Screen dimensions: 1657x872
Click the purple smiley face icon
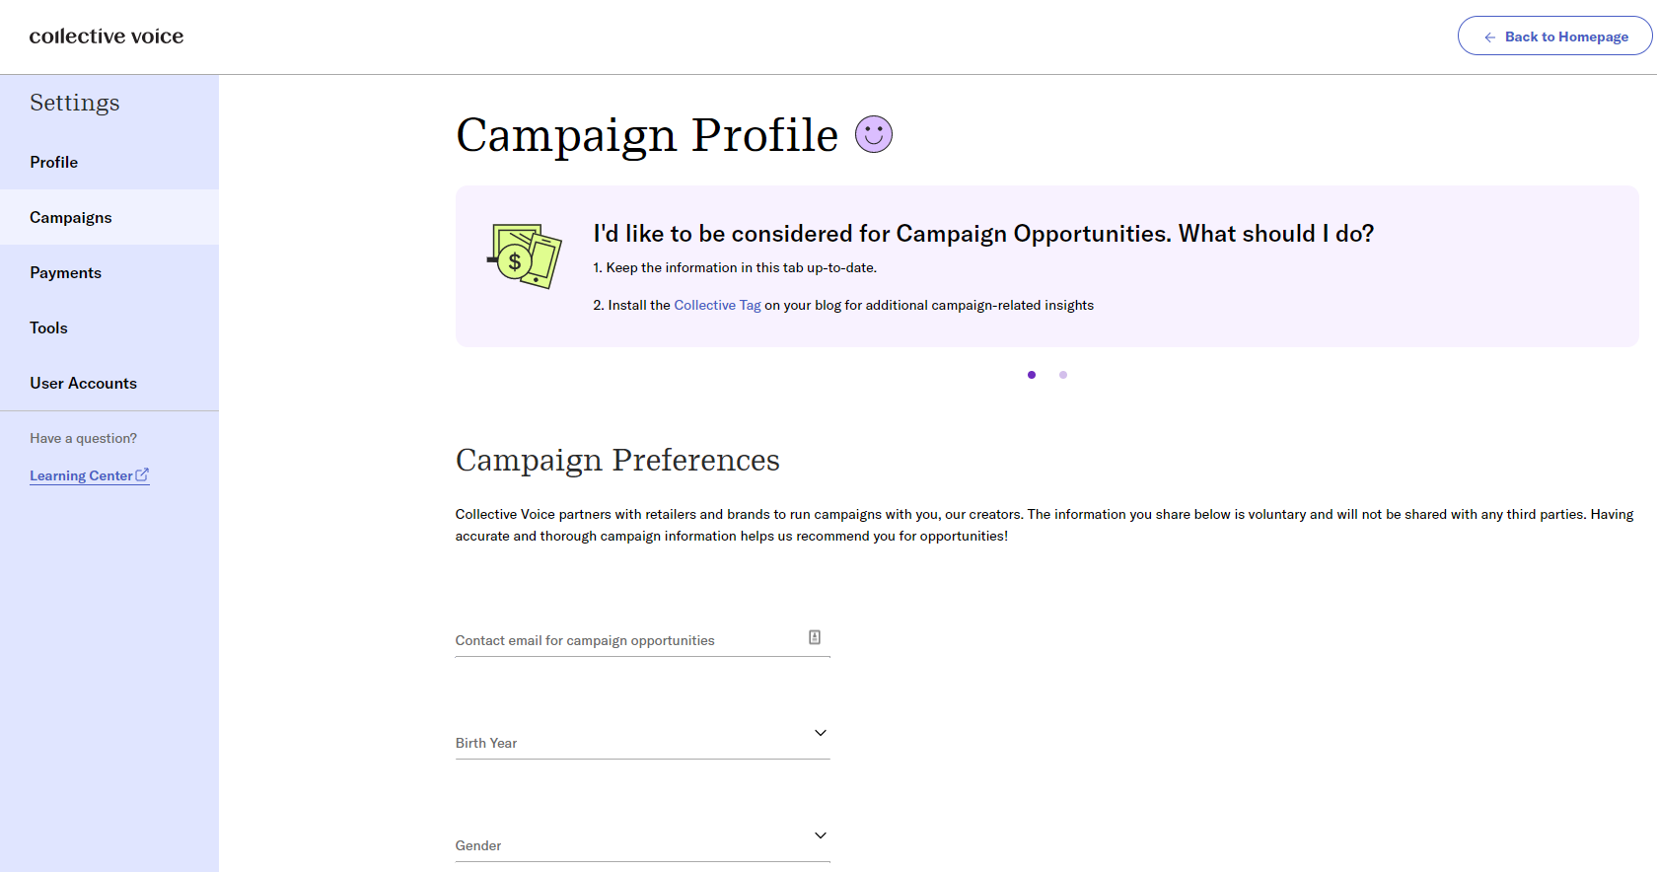click(x=873, y=134)
